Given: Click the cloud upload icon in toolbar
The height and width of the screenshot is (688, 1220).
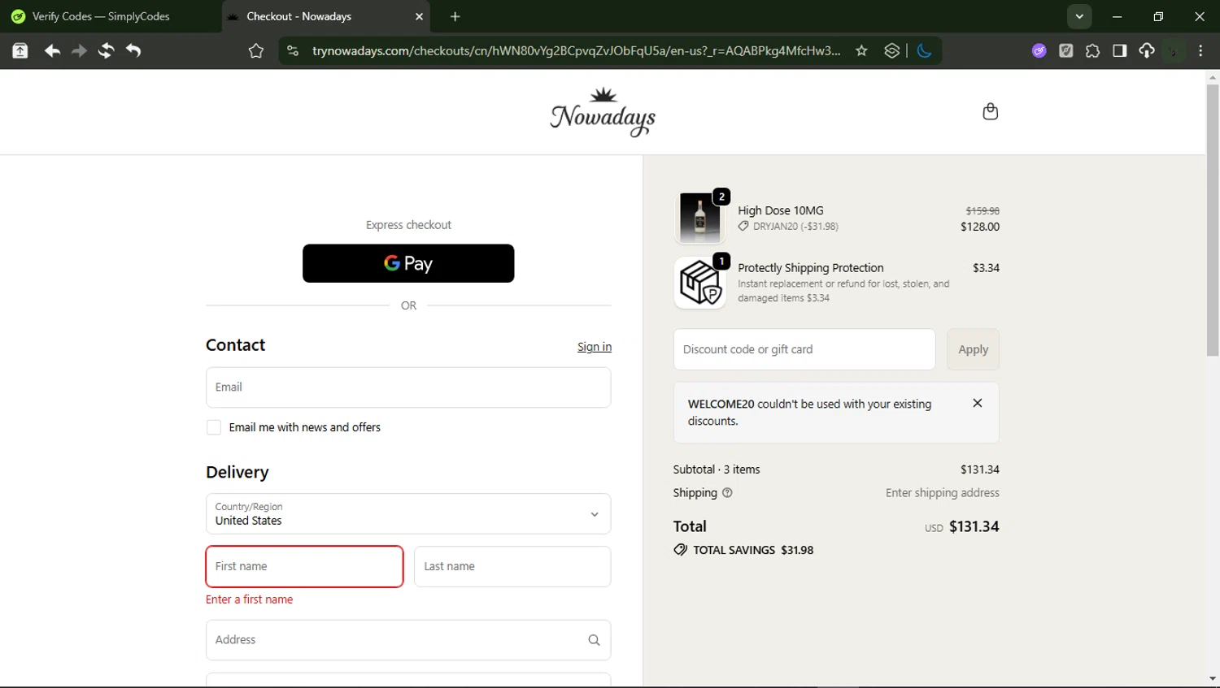Looking at the screenshot, I should [x=1146, y=51].
